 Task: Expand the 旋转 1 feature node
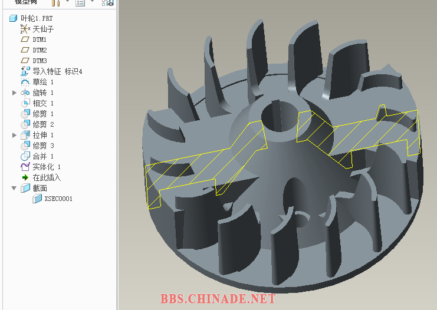coord(15,93)
